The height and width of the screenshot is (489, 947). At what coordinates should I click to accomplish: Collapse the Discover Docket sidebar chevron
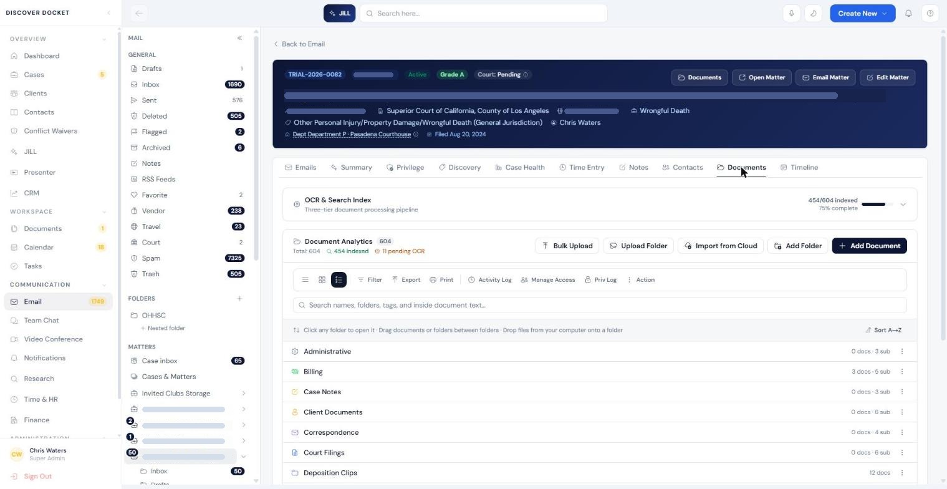coord(108,12)
